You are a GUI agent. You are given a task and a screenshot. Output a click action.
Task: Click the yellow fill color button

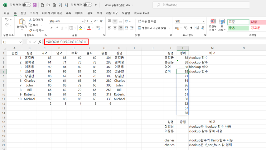coord(81,28)
